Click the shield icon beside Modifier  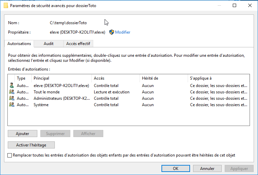[x=112, y=32]
